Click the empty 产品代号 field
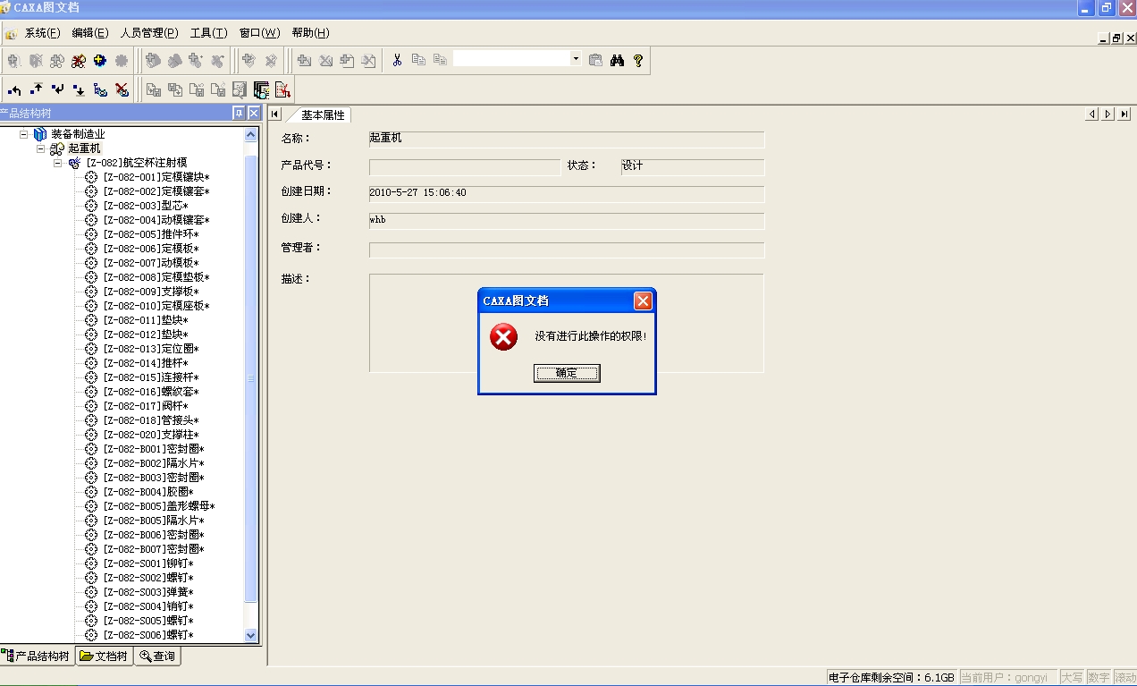Image resolution: width=1137 pixels, height=686 pixels. (x=465, y=167)
